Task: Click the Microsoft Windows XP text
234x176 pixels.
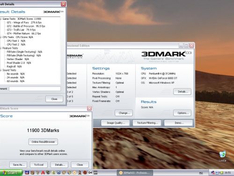Action: (161, 83)
